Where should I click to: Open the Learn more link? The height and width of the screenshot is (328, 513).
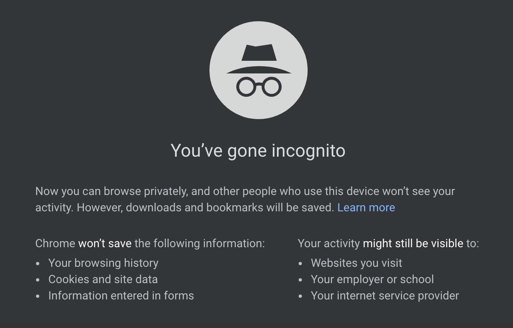tap(366, 207)
